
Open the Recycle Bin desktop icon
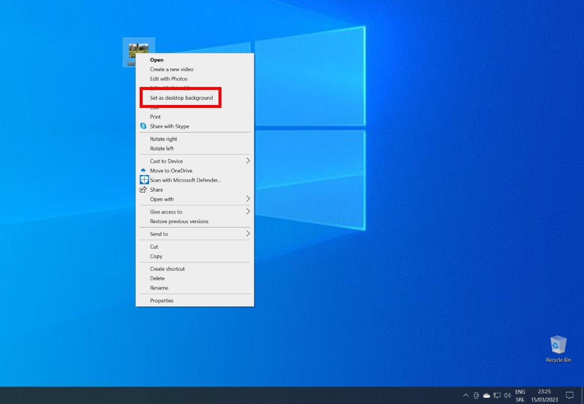click(558, 349)
